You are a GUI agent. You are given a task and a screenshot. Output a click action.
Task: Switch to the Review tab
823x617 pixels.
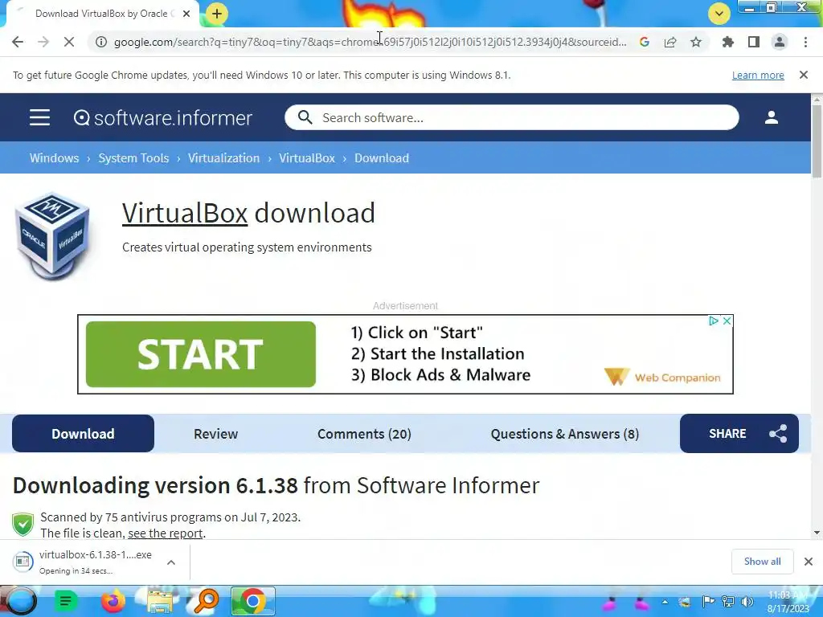[215, 434]
